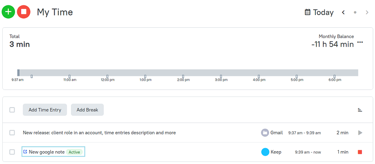The image size is (375, 164).
Task: Select the New google note entry checkbox
Action: 12,152
